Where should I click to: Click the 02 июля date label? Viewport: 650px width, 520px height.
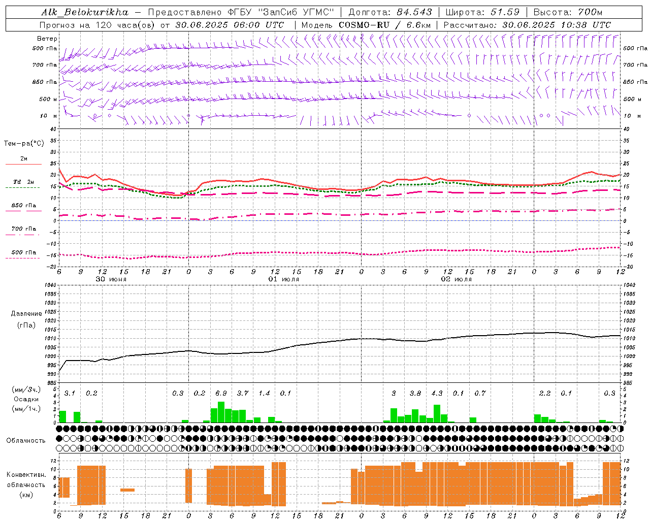457,279
